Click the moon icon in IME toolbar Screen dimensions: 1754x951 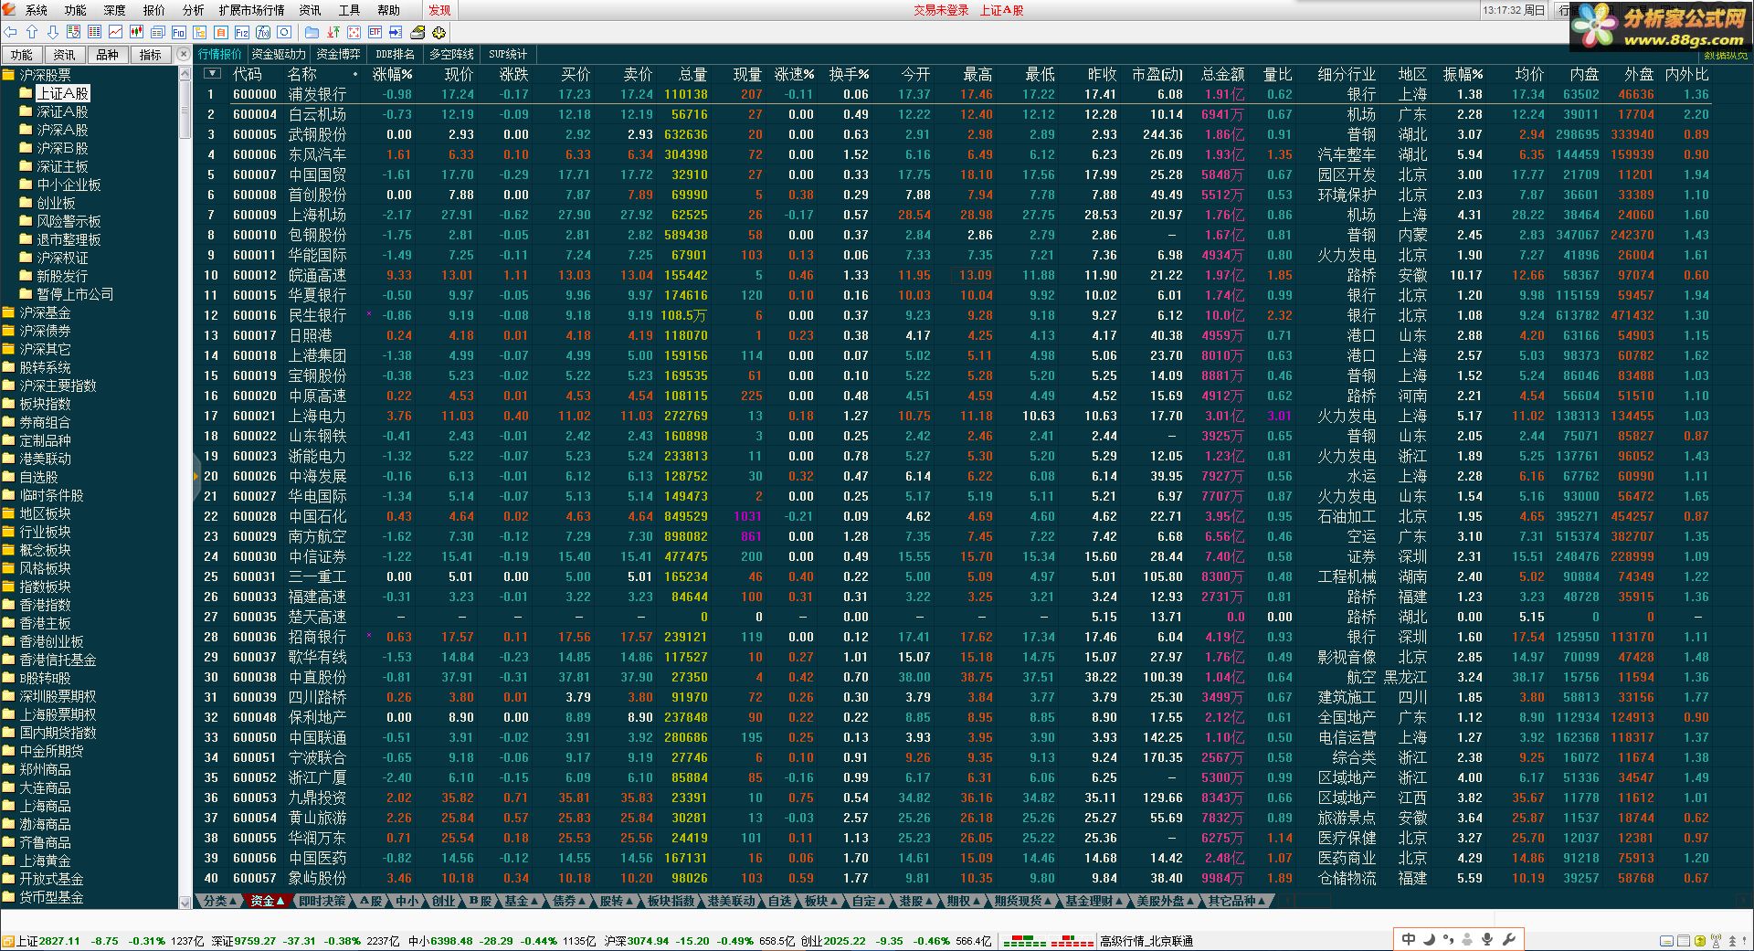pyautogui.click(x=1429, y=939)
